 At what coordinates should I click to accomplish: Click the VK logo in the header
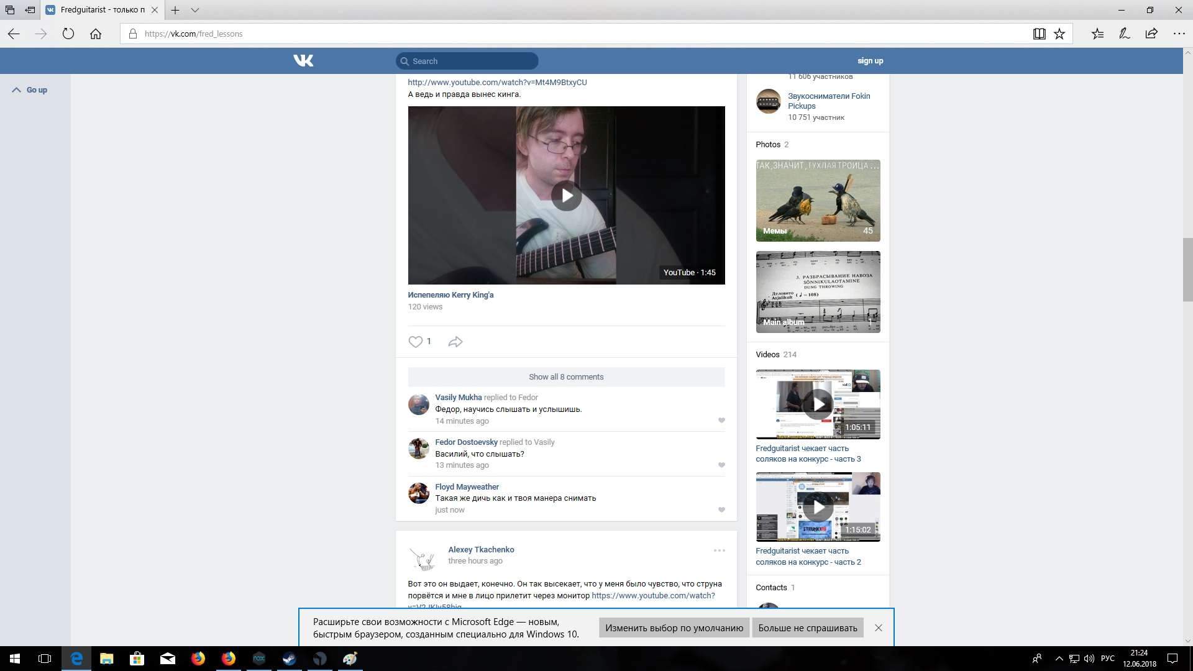pos(303,60)
